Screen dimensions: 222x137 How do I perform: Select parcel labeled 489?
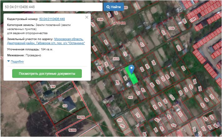click(100, 68)
